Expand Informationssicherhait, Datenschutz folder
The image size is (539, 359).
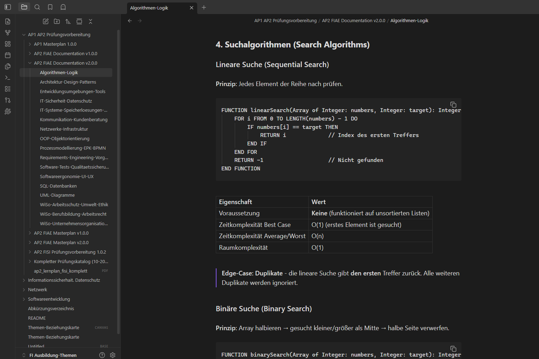pyautogui.click(x=24, y=280)
